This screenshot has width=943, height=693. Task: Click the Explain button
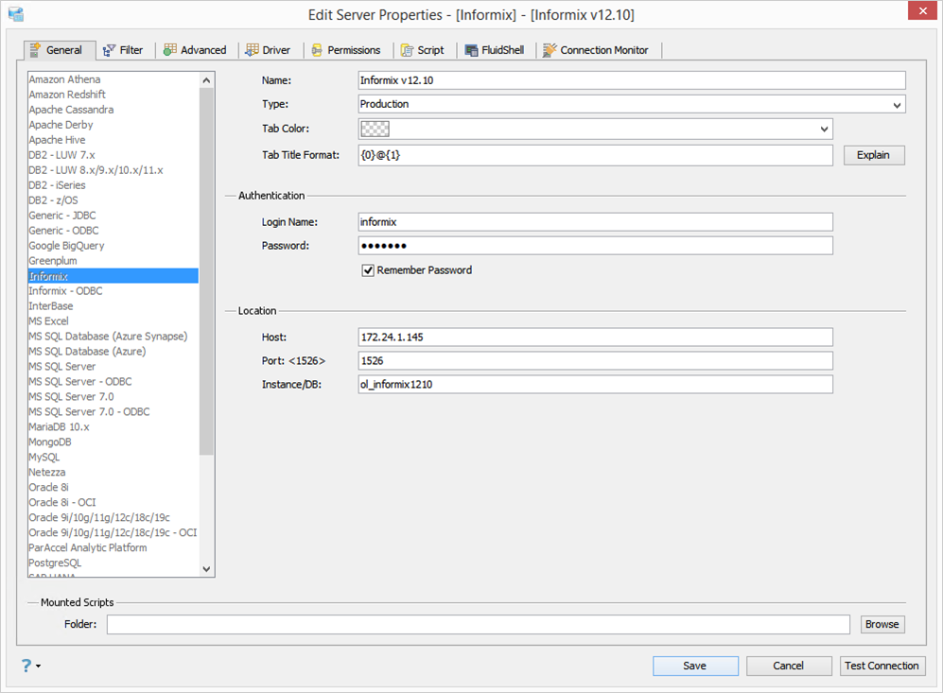coord(873,155)
